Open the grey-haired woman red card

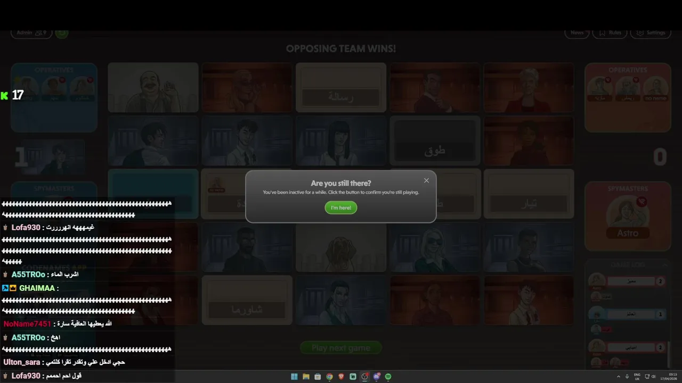[x=529, y=87]
